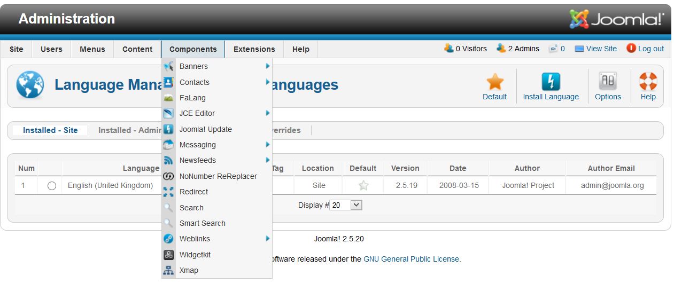This screenshot has width=674, height=291.
Task: Choose Joomla! Update menu entry
Action: pos(217,129)
